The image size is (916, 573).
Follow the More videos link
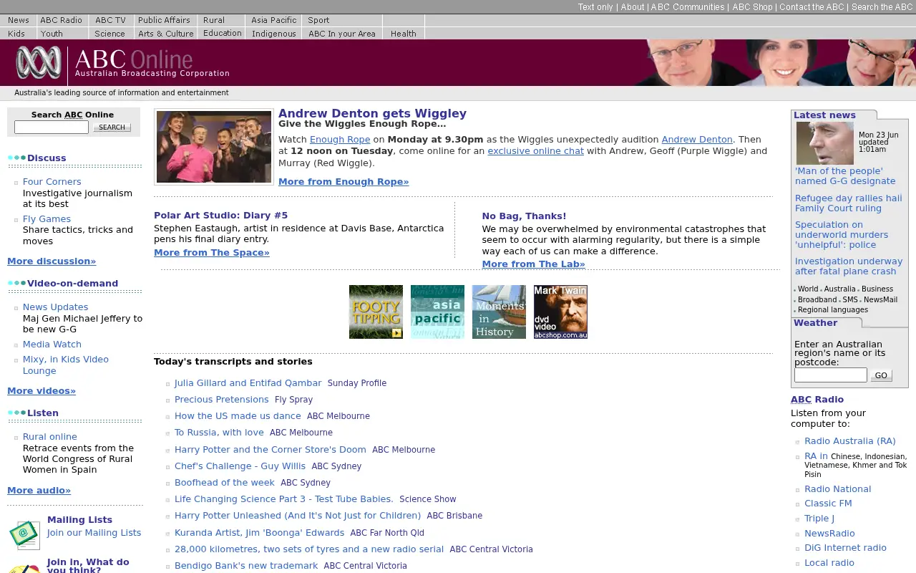pos(42,391)
